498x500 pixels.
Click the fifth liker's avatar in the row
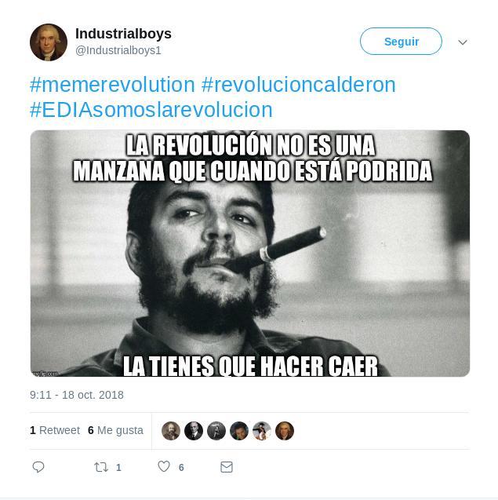point(262,431)
